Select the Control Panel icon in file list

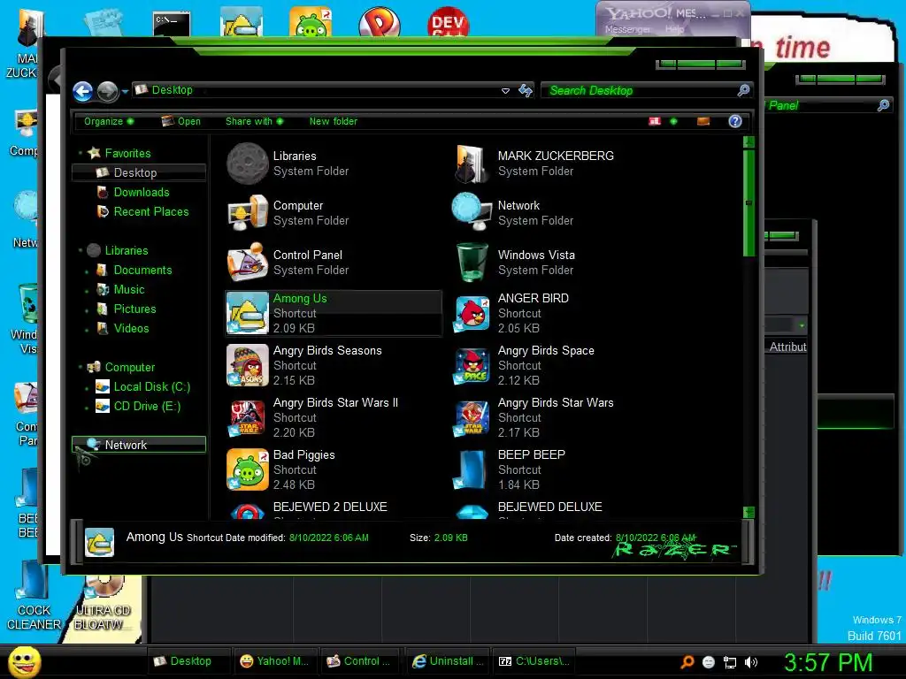tap(248, 263)
